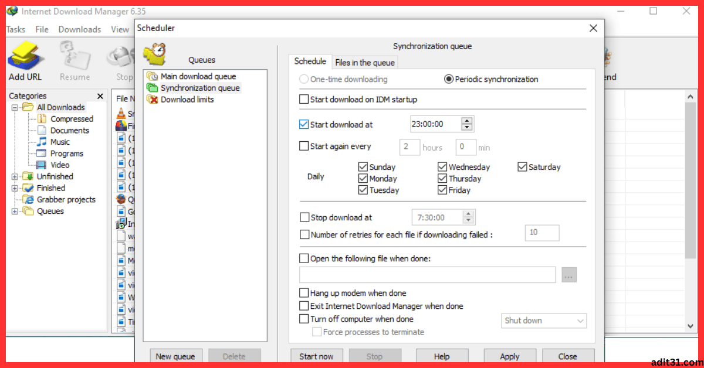Click the Apply button

click(x=510, y=356)
